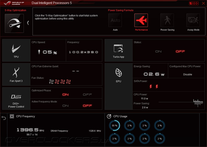Screen dimensions: 207x147
Task: Click the 55 % CPU usage gauge
Action: point(114,125)
